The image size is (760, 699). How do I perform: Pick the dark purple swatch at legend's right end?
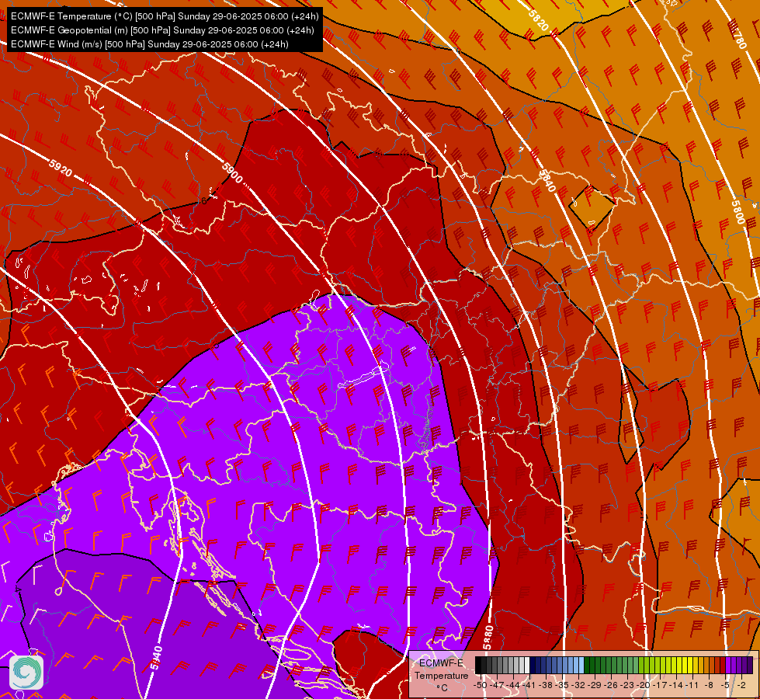[751, 666]
